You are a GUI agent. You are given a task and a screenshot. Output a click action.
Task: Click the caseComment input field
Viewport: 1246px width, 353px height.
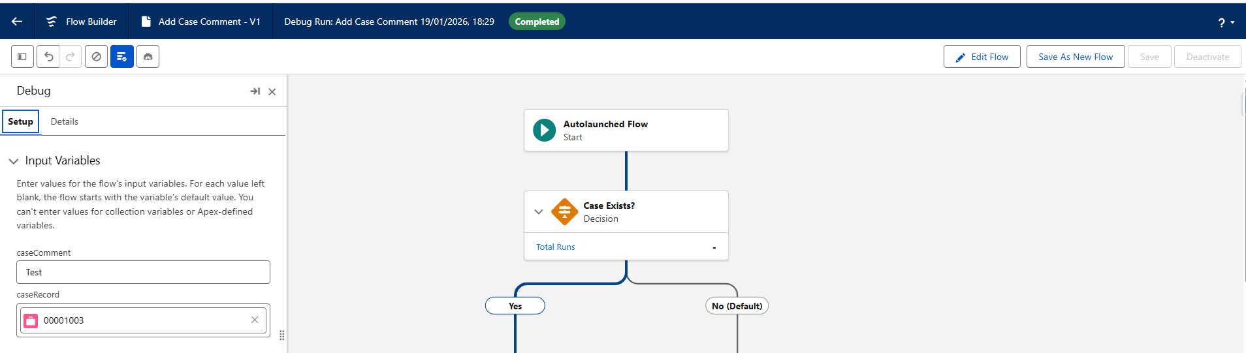click(x=143, y=272)
